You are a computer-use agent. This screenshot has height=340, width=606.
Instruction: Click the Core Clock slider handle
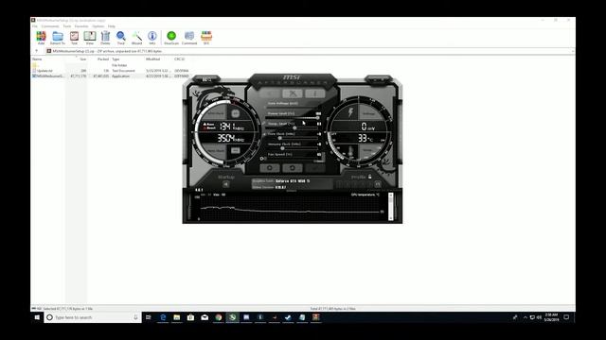pos(280,138)
